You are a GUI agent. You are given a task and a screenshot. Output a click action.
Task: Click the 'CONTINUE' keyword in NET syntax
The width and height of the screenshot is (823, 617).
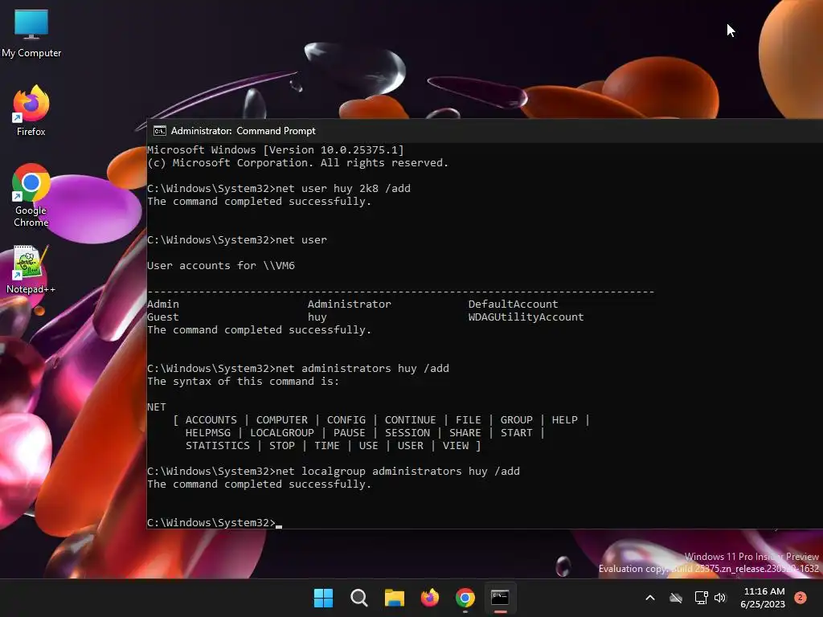click(x=410, y=419)
